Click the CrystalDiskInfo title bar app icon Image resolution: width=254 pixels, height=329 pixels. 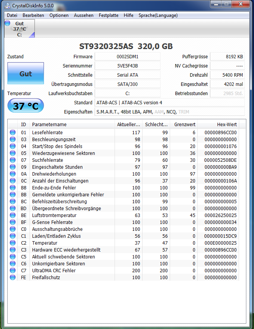8,5
